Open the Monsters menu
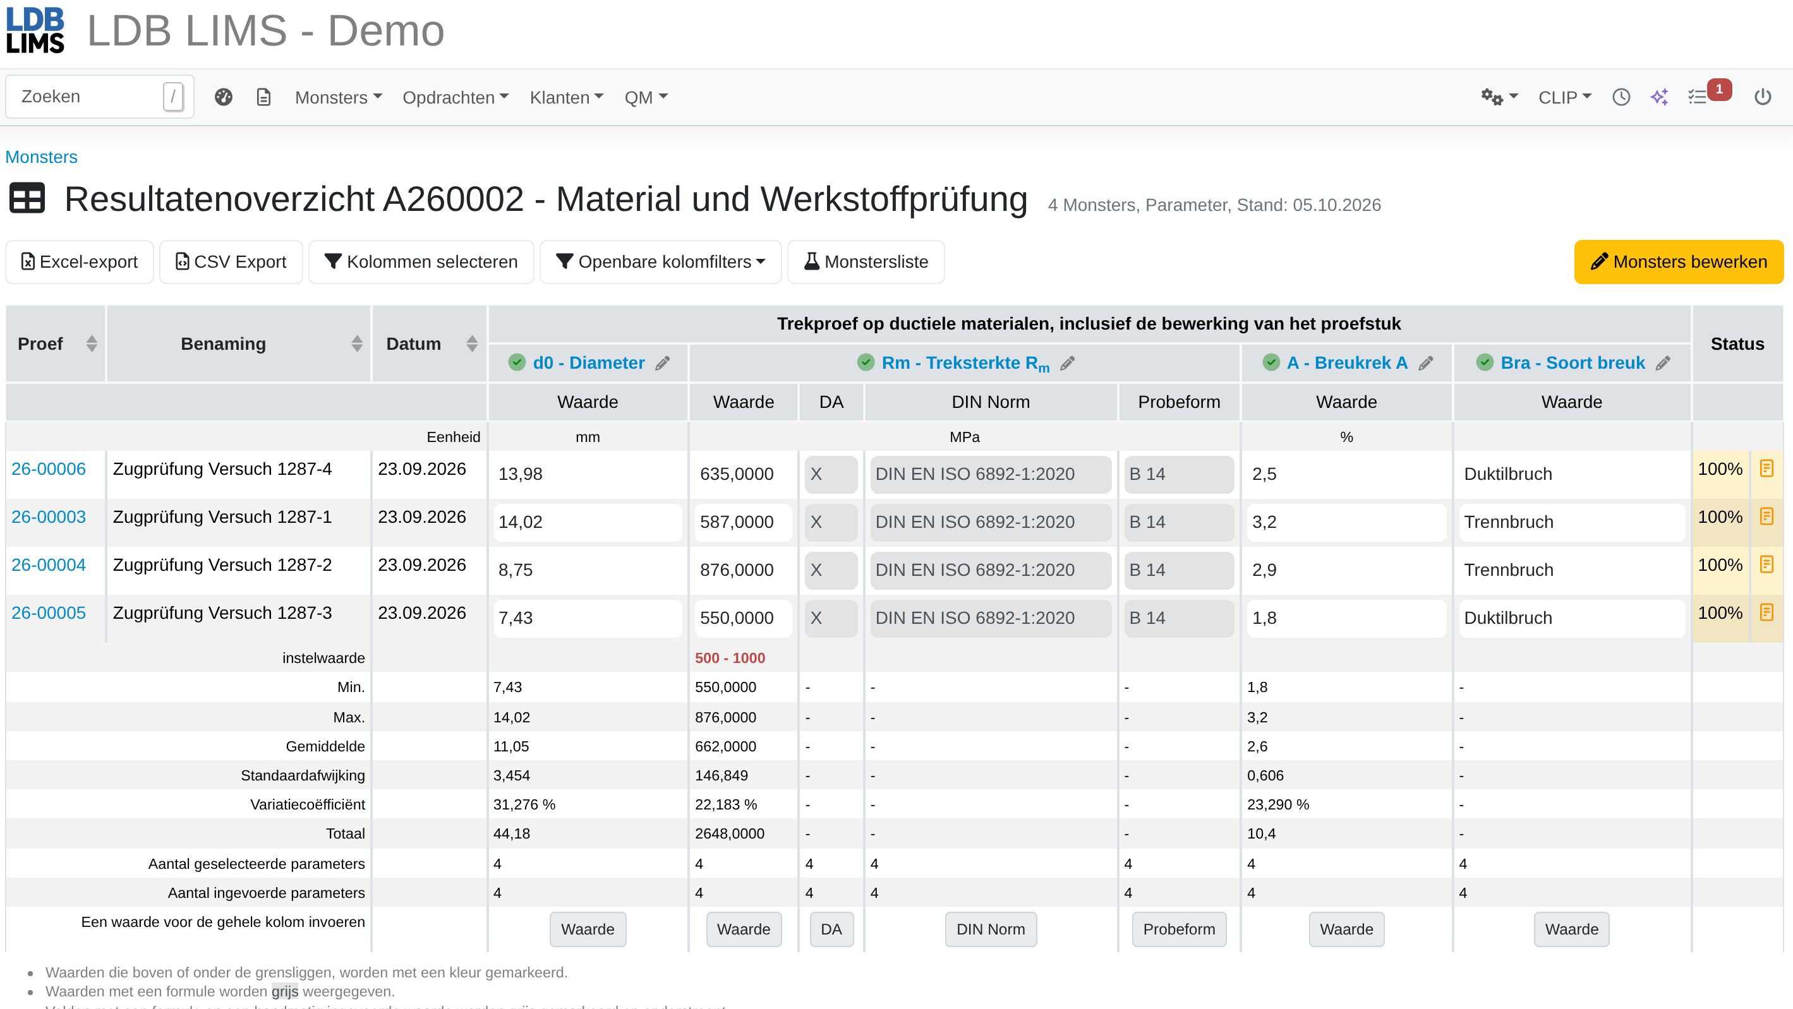Viewport: 1793px width, 1009px height. 338,97
